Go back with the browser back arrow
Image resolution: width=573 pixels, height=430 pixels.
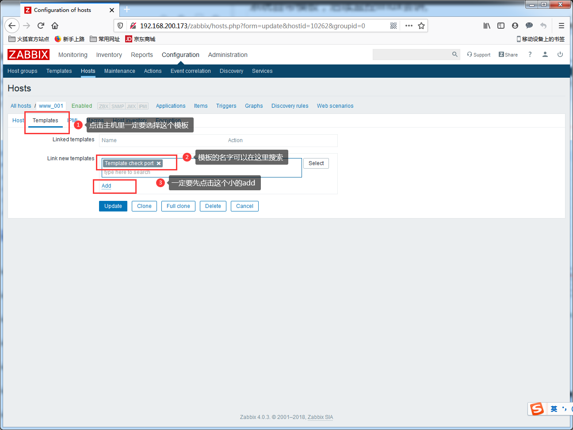point(12,26)
